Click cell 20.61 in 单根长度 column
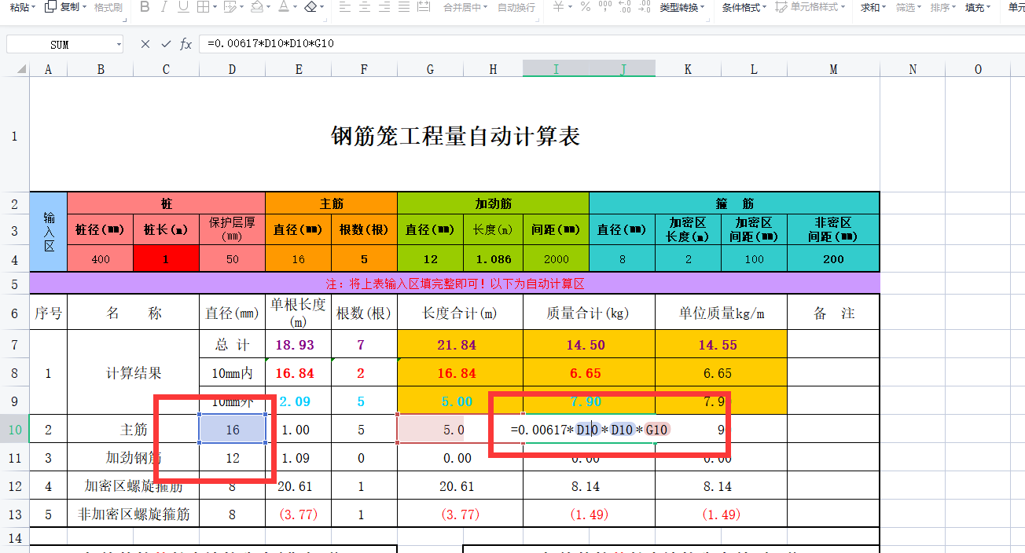This screenshot has width=1025, height=553. coord(298,486)
